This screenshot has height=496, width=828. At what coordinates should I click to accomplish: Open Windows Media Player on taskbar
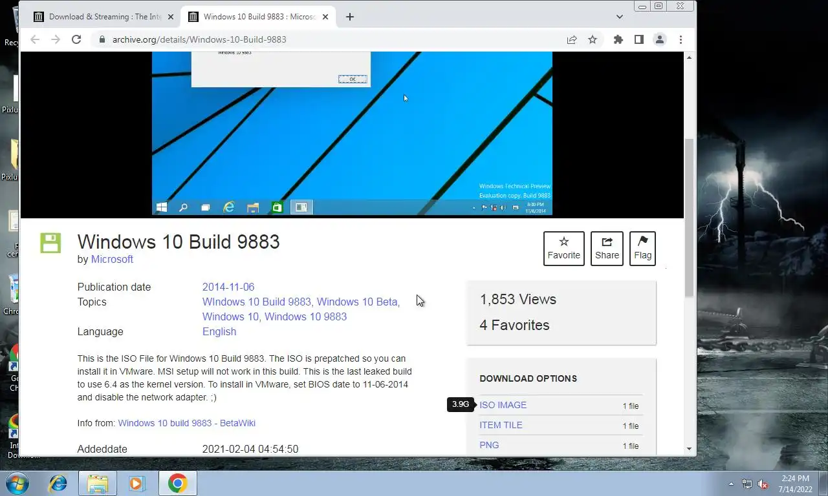136,483
